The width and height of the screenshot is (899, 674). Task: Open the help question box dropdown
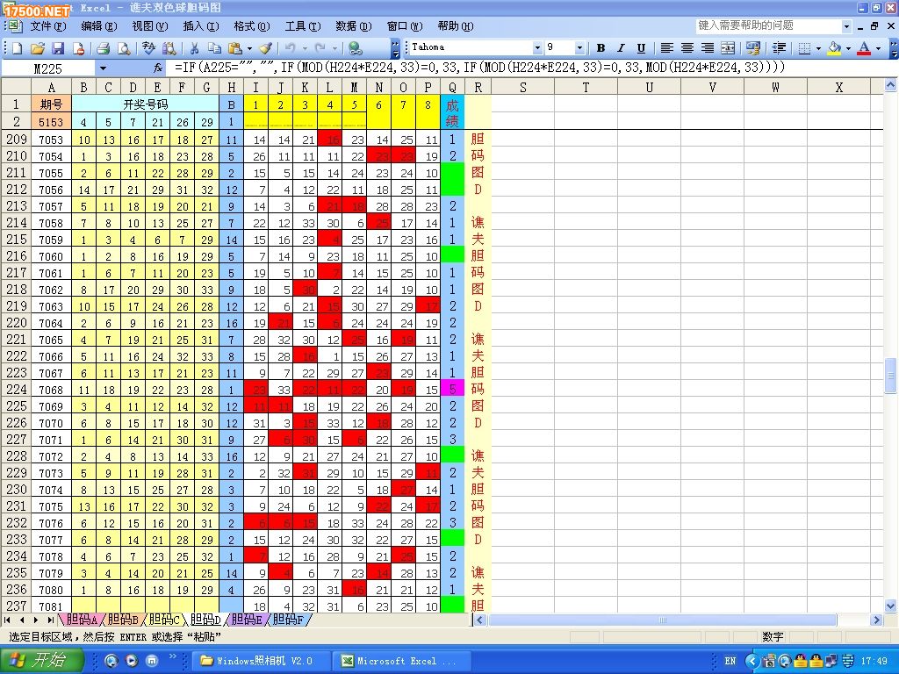(x=846, y=25)
